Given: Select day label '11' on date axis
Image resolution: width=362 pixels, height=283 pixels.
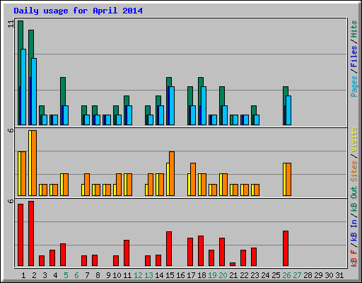Looking at the screenshot, I should click(x=127, y=275).
